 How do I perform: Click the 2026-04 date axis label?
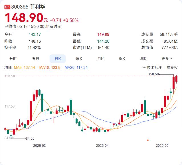[x=102, y=146]
